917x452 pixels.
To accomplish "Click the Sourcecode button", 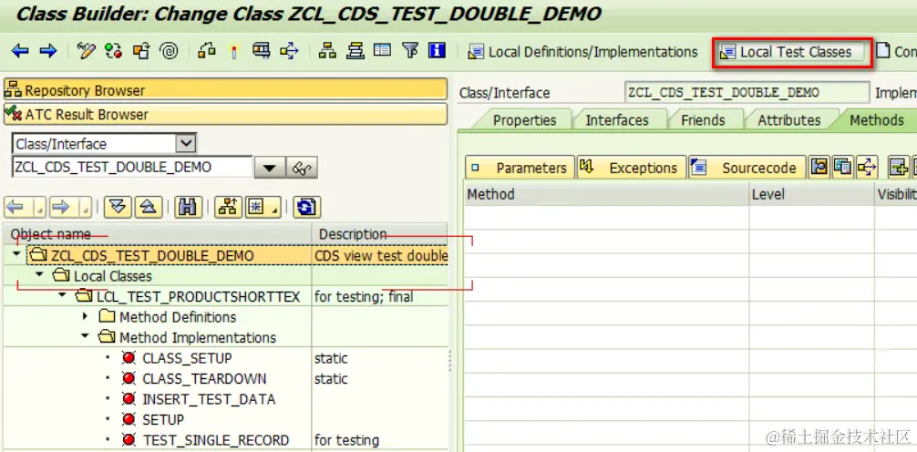I will pyautogui.click(x=747, y=168).
